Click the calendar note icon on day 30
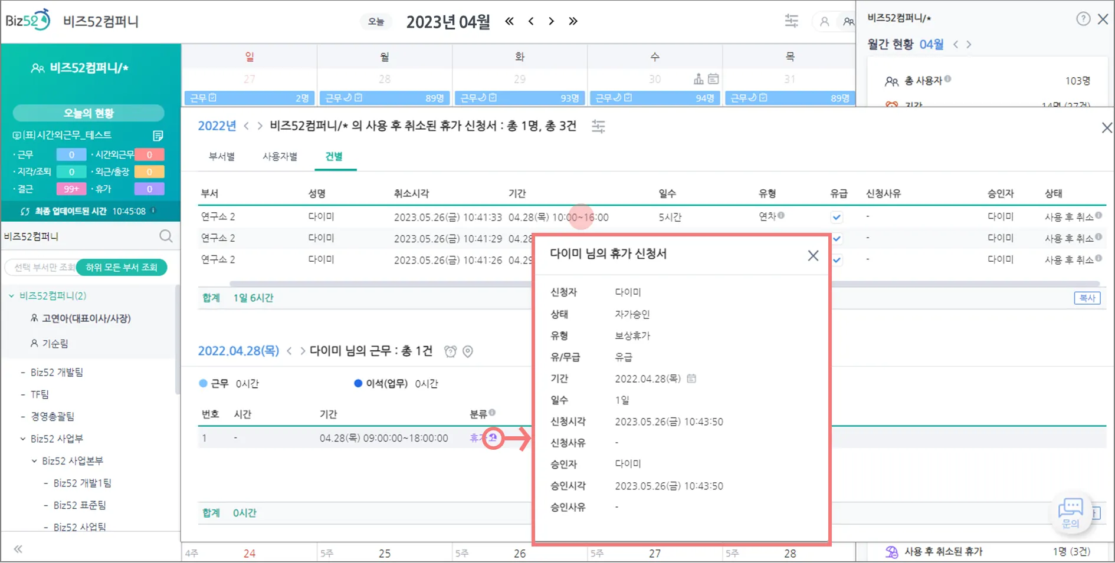The width and height of the screenshot is (1115, 563). pyautogui.click(x=713, y=79)
